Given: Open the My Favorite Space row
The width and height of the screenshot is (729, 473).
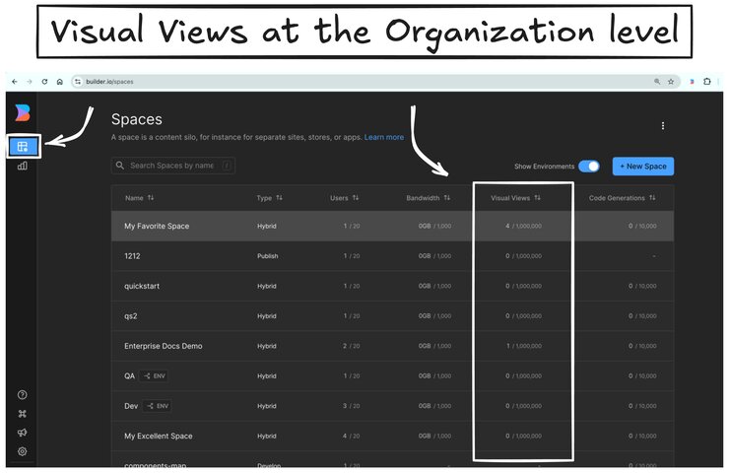Looking at the screenshot, I should tap(157, 227).
